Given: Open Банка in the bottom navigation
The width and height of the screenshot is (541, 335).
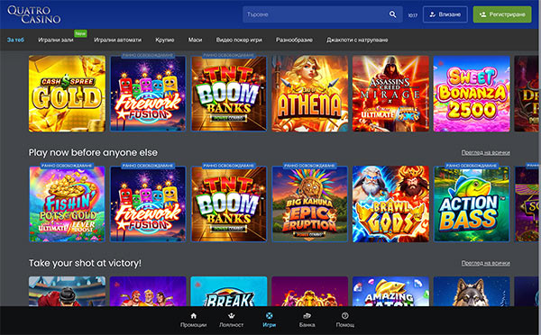Looking at the screenshot, I should (x=307, y=320).
